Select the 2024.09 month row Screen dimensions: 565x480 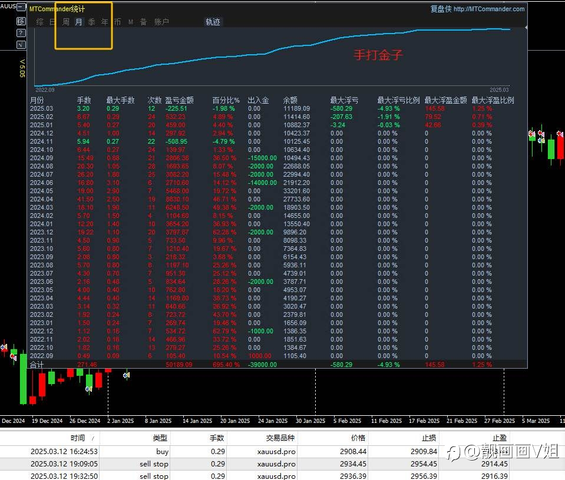277,158
